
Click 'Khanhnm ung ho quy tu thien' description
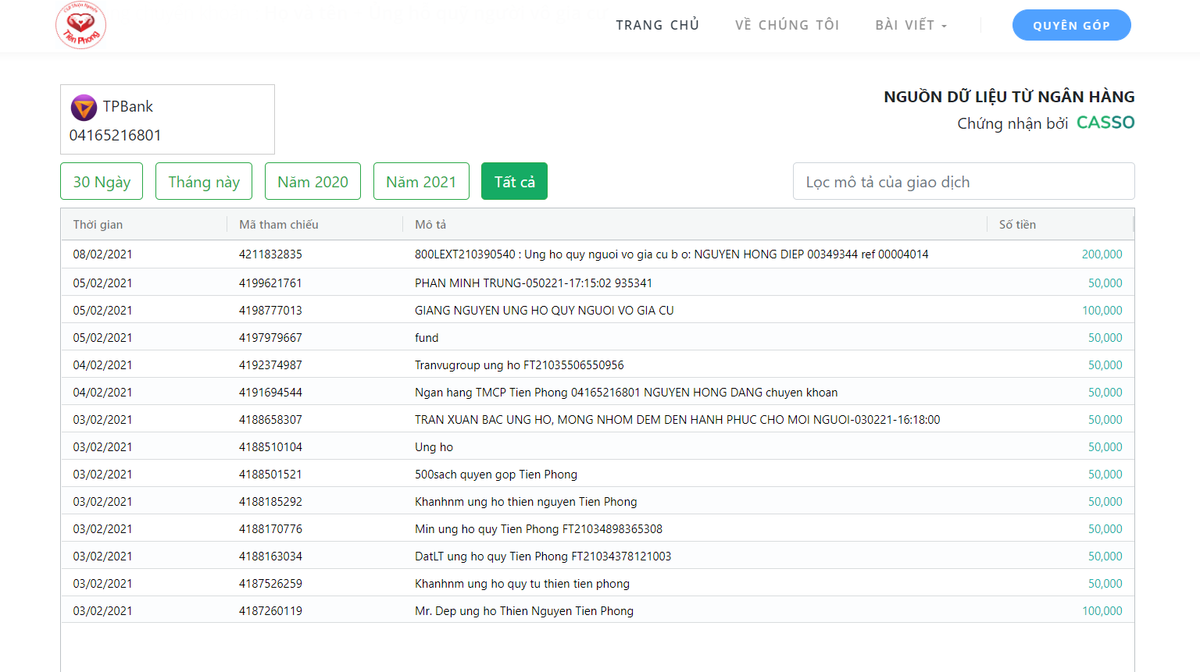[522, 584]
